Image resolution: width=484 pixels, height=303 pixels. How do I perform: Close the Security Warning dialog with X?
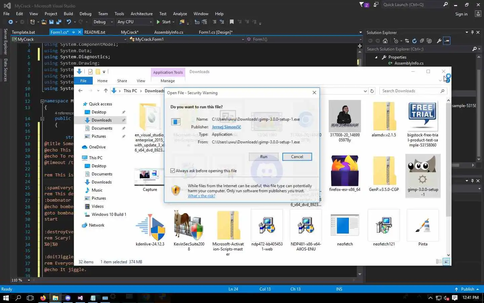pos(314,93)
